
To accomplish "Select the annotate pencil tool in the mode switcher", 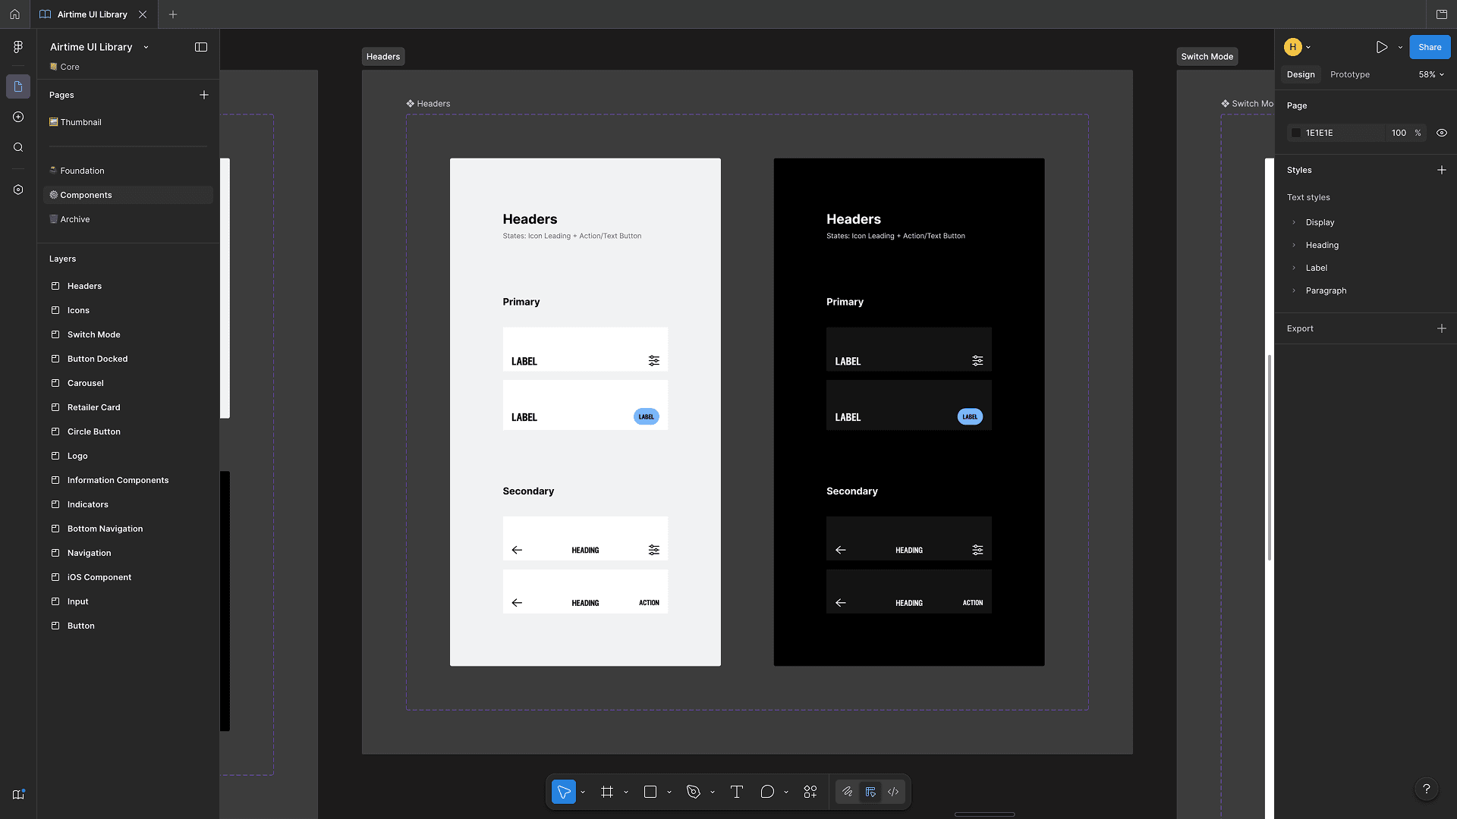I will [848, 791].
